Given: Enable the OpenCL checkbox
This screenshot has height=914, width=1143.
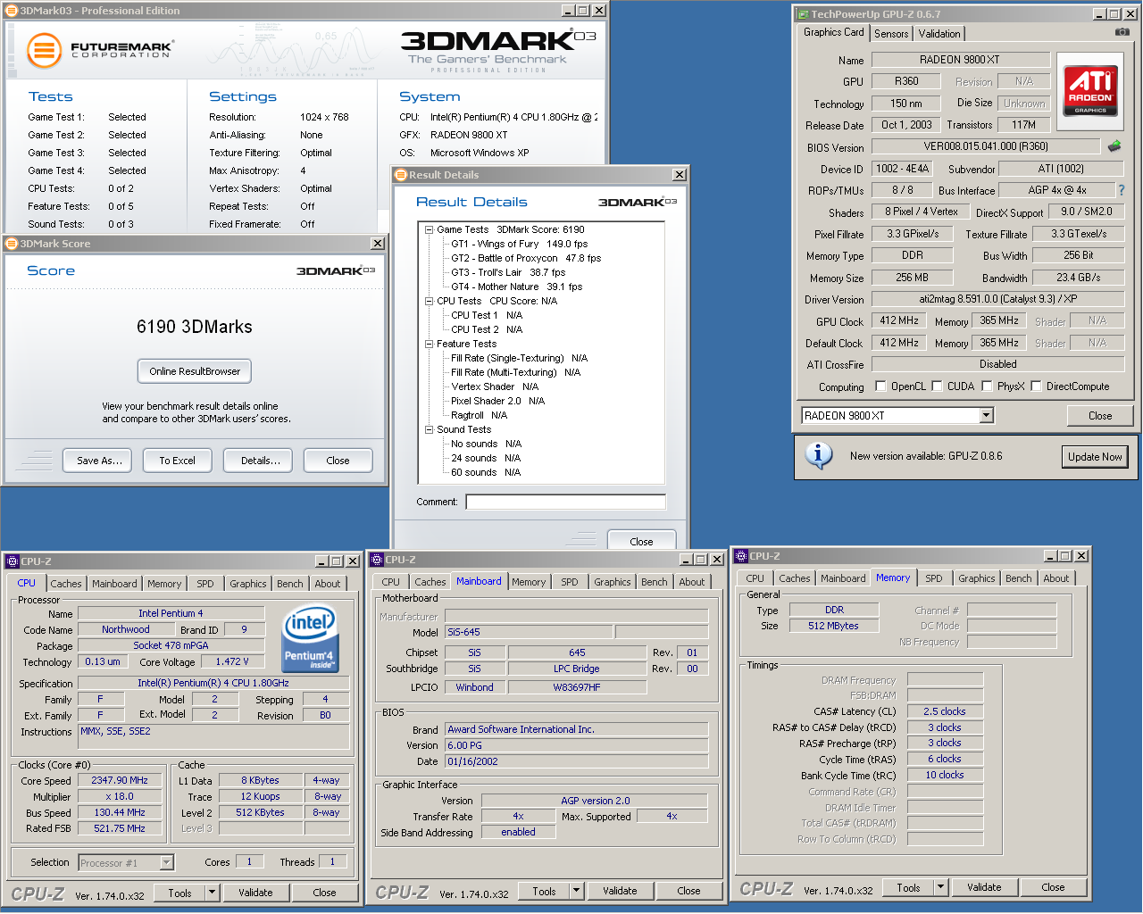Looking at the screenshot, I should [x=881, y=386].
